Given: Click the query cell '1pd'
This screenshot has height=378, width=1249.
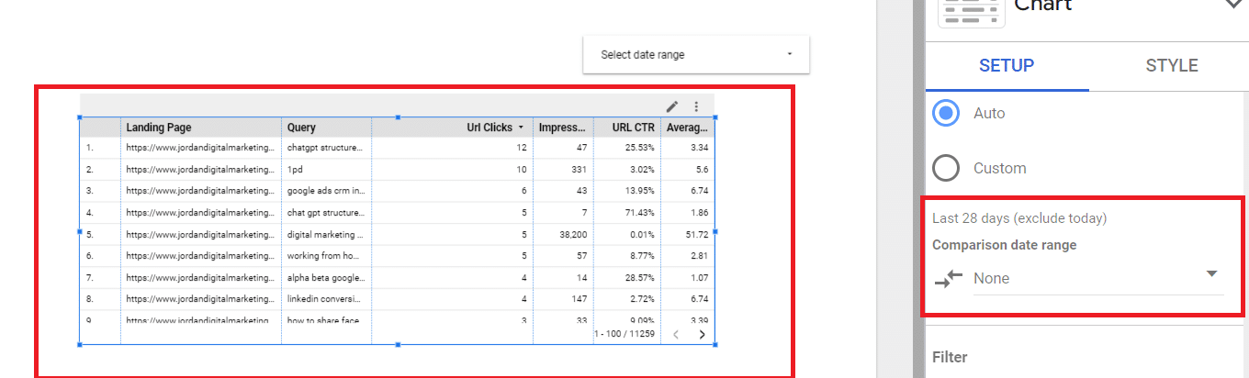Looking at the screenshot, I should (x=295, y=170).
